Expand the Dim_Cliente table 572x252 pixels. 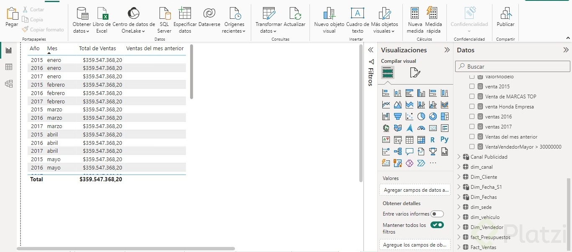pyautogui.click(x=459, y=177)
